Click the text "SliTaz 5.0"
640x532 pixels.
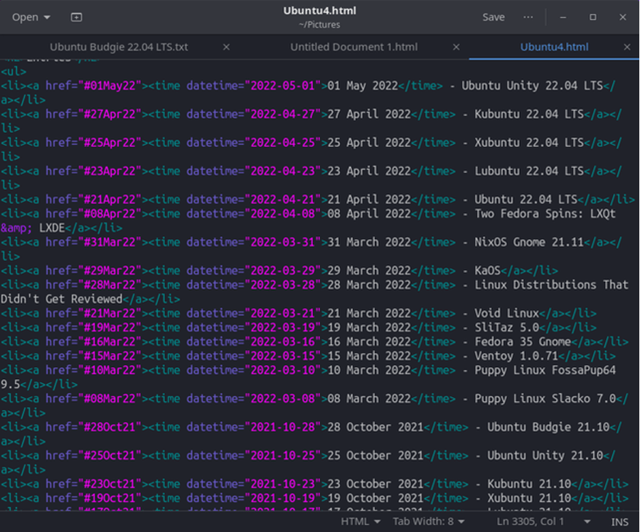506,327
